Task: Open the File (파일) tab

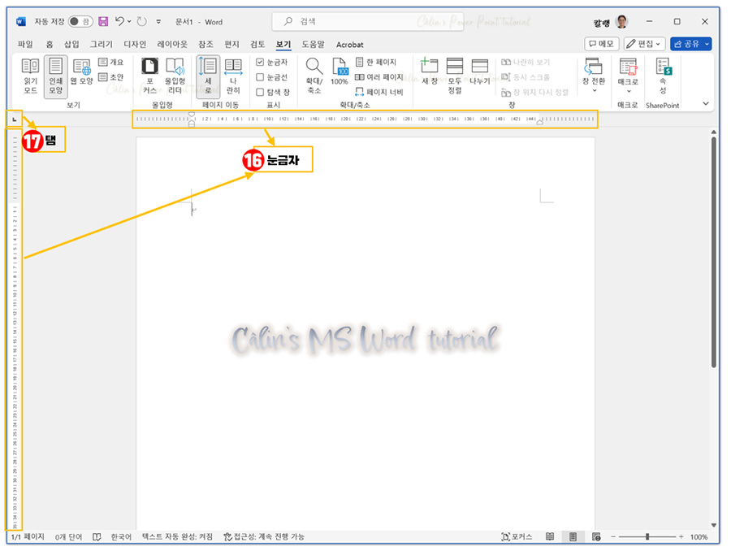Action: point(25,45)
